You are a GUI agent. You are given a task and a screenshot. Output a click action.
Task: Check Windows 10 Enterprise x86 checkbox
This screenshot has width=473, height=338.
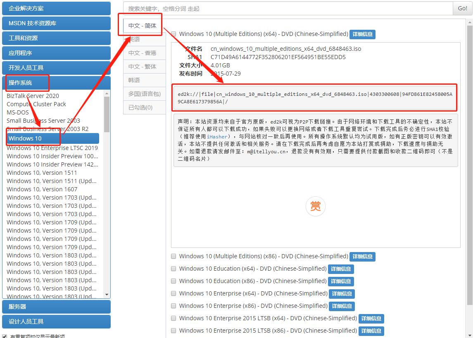(174, 306)
